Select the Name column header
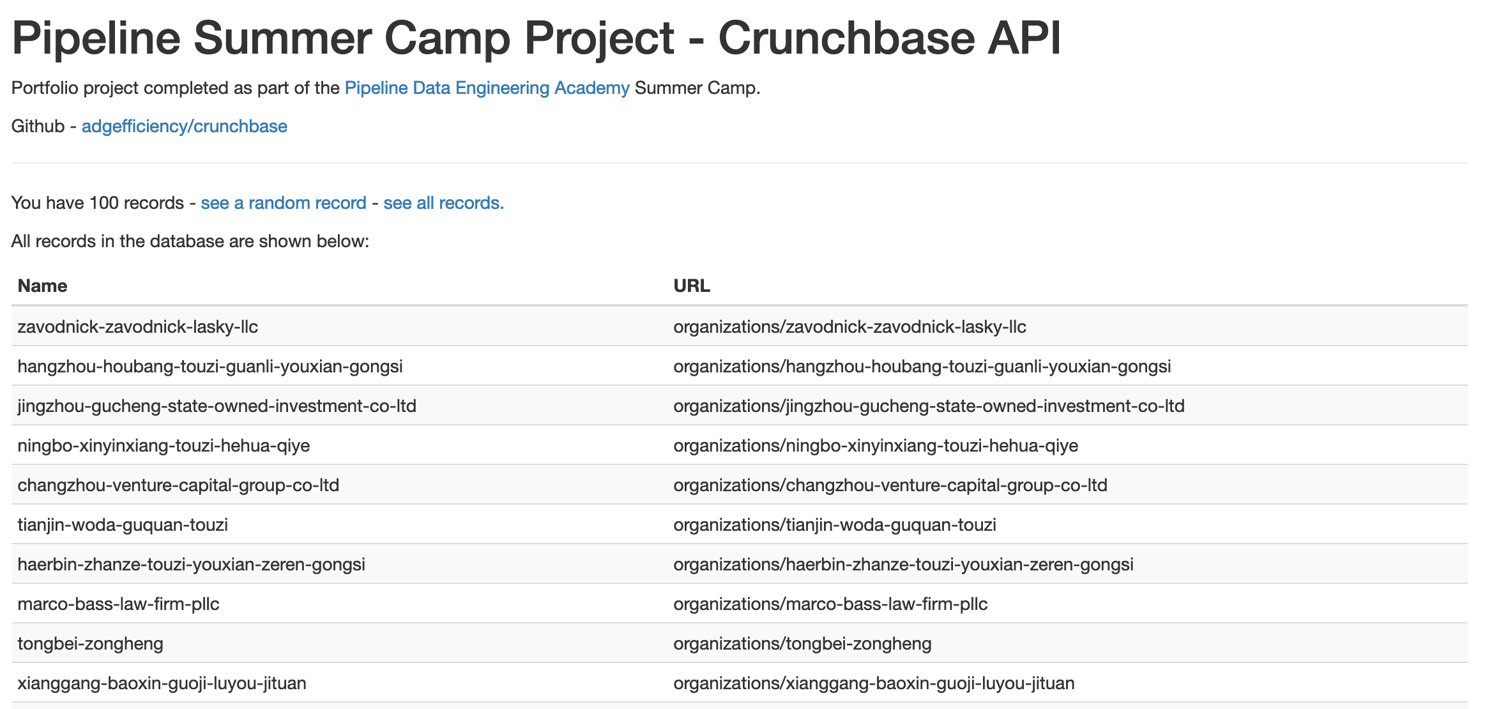Screen dimensions: 1485x709 [339, 286]
